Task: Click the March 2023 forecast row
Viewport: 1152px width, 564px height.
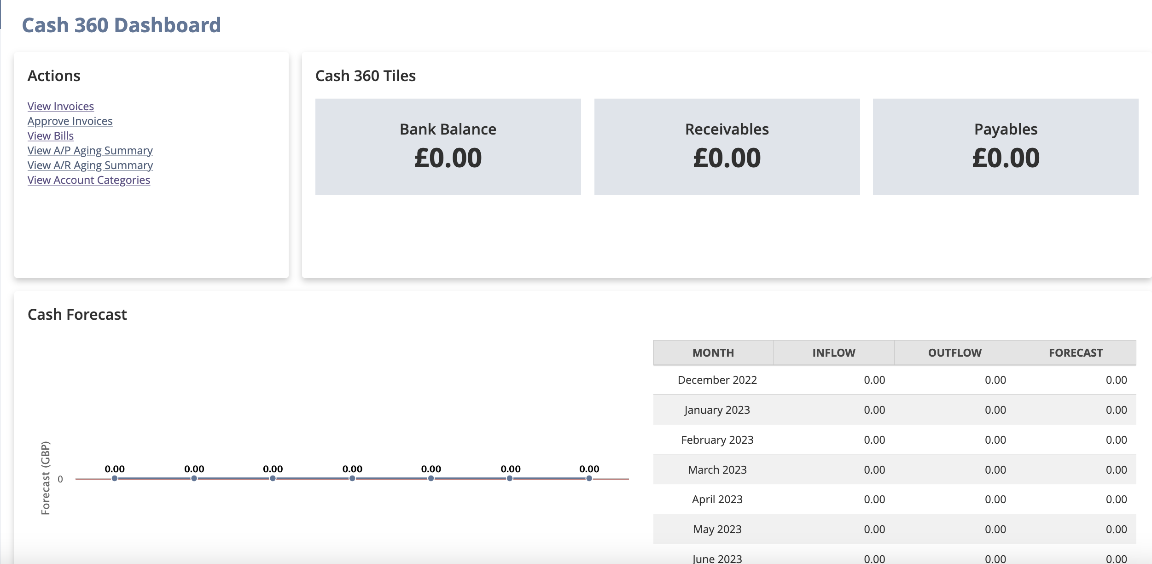Action: [x=716, y=470]
